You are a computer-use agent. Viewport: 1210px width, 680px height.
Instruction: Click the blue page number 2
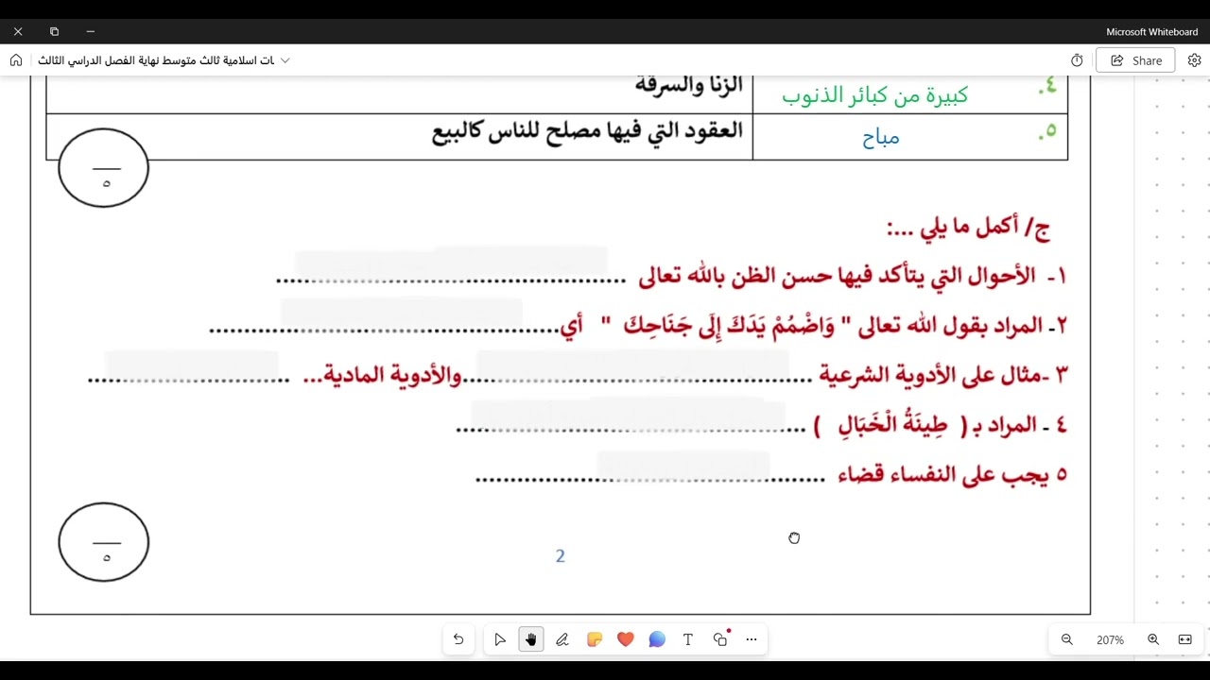560,556
